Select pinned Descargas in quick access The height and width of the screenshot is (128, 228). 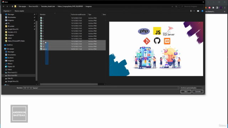coord(11,14)
